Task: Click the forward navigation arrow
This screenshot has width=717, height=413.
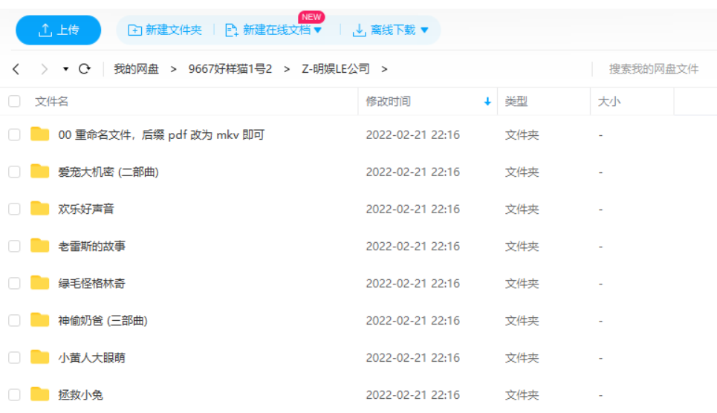Action: [44, 69]
